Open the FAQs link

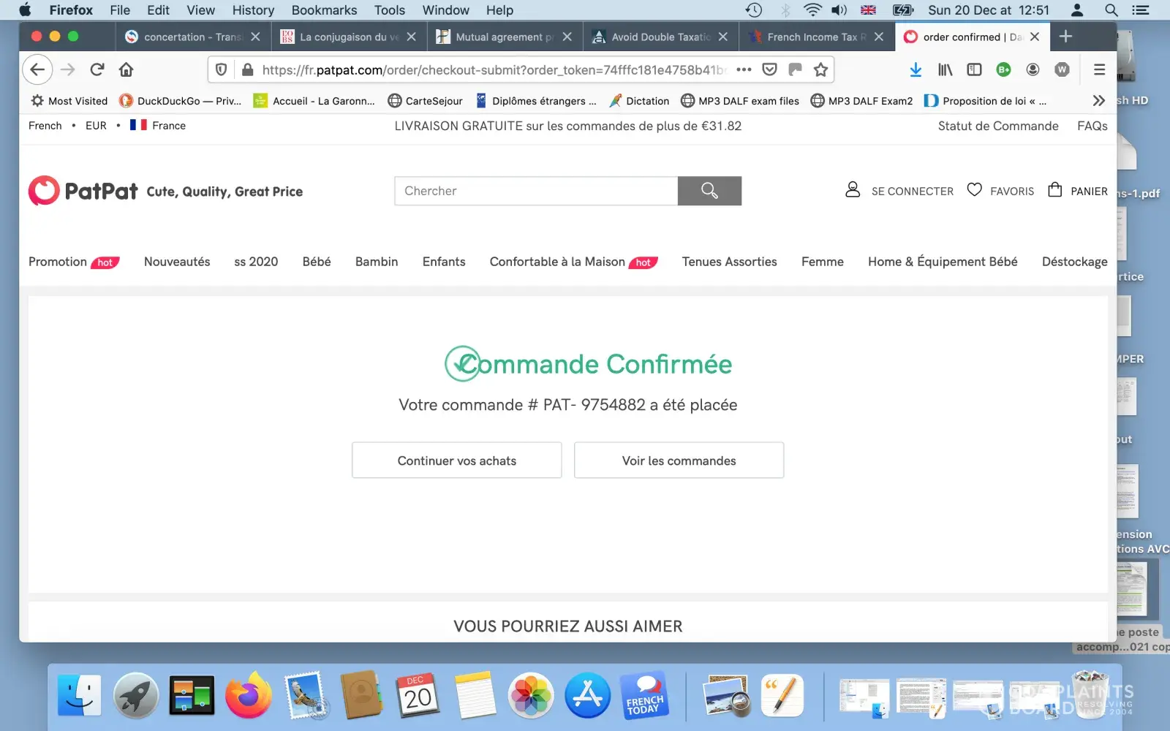1092,126
